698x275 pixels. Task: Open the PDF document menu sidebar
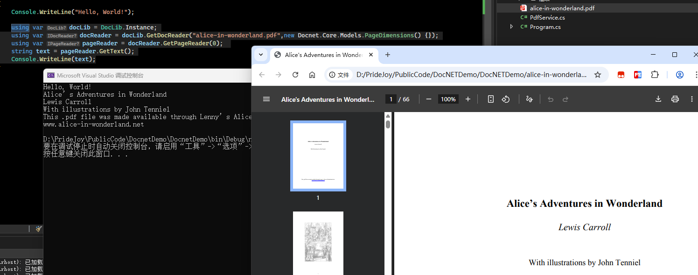coord(266,99)
